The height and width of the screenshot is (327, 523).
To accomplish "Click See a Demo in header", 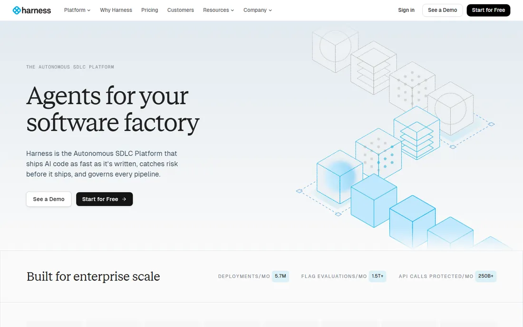I will pos(442,10).
